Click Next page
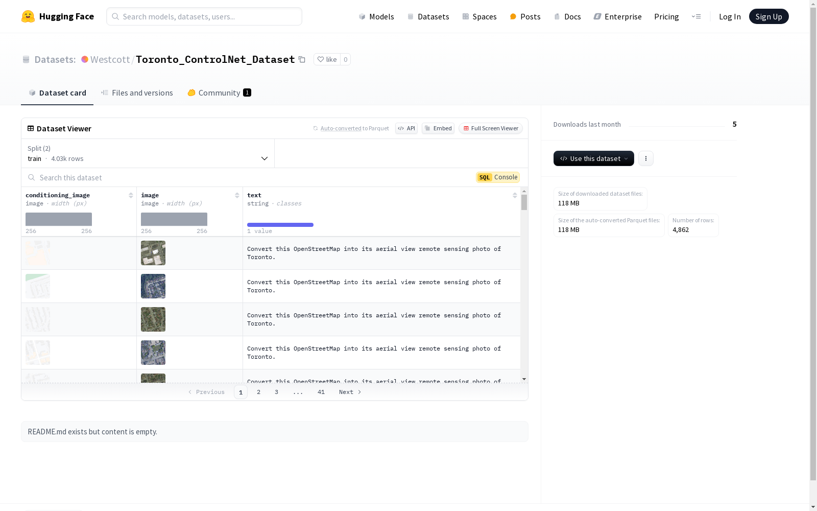817x511 pixels. click(x=350, y=392)
